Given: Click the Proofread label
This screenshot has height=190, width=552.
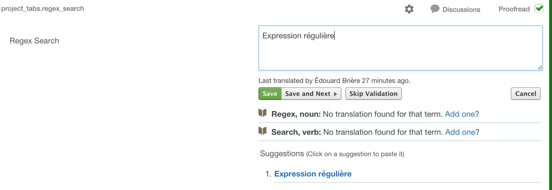Looking at the screenshot, I should click(x=514, y=9).
